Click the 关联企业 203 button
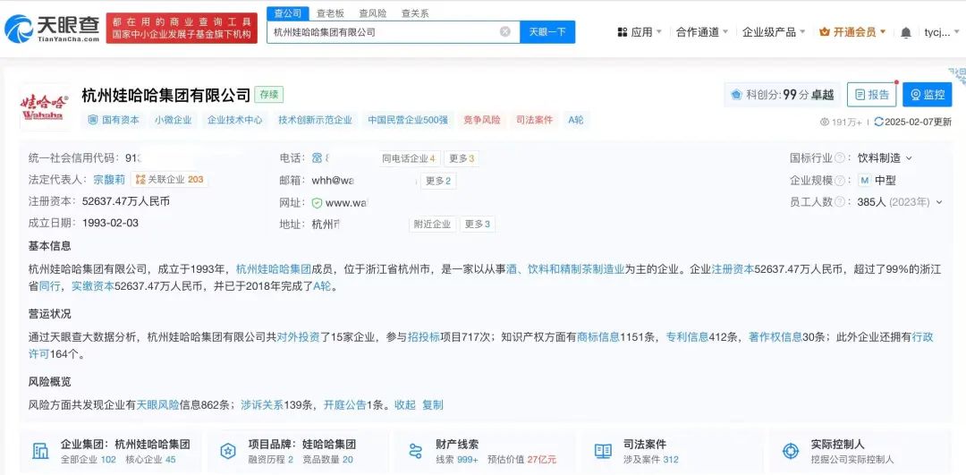Viewport: 966px width, 475px height. [169, 180]
